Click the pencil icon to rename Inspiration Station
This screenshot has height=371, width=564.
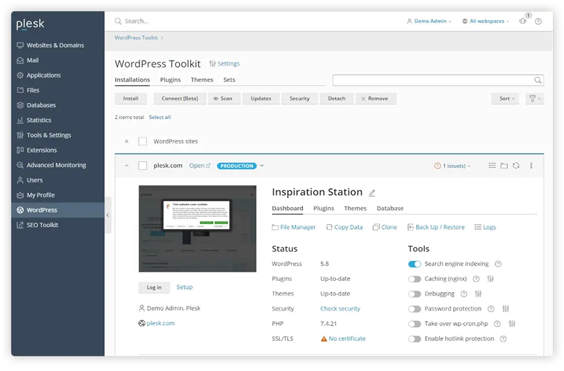tap(372, 192)
